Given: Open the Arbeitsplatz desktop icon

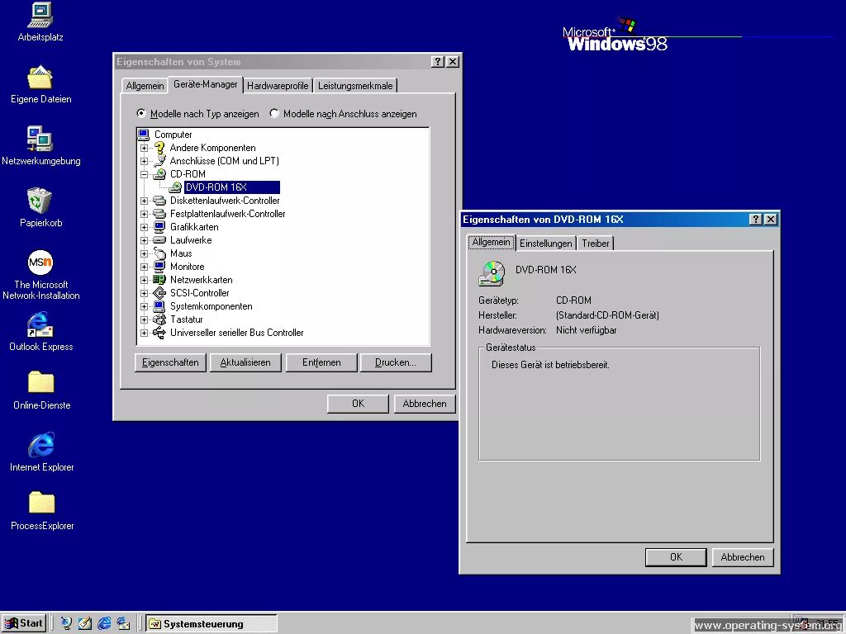Looking at the screenshot, I should pyautogui.click(x=40, y=15).
